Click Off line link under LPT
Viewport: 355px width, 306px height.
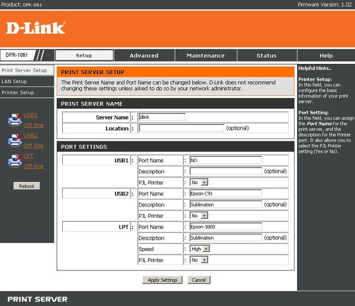(x=33, y=166)
